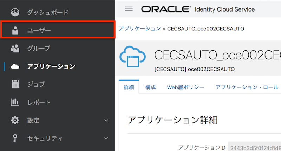This screenshot has width=281, height=151.
Task: Expand the 設定 chevron in sidebar
Action: 106,121
